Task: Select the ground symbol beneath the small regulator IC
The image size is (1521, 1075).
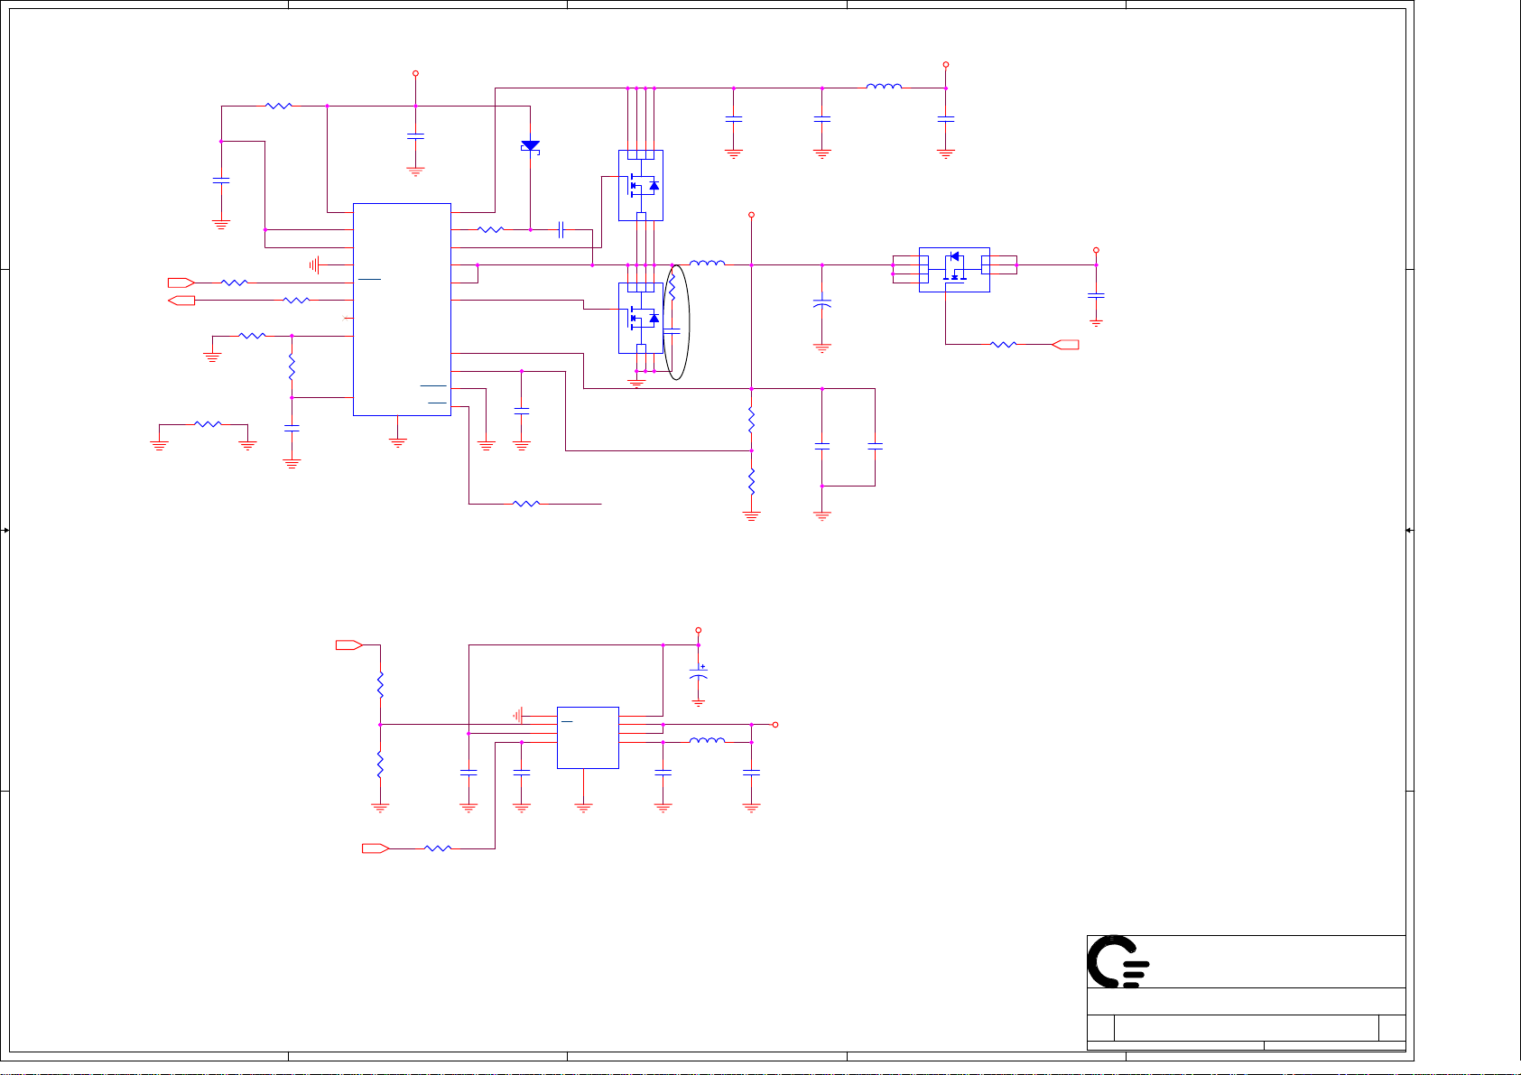Action: [583, 807]
